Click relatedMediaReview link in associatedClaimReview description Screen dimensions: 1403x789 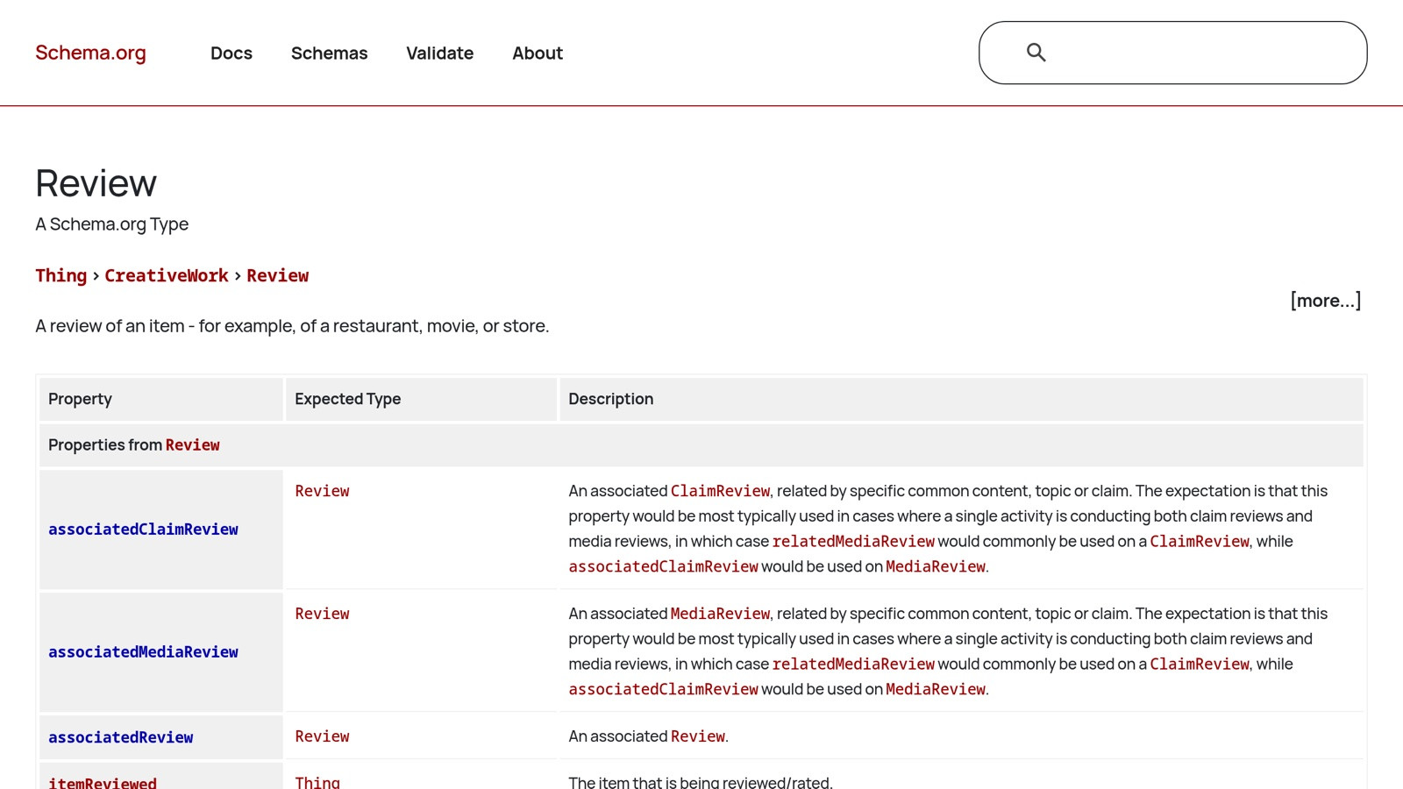(853, 542)
